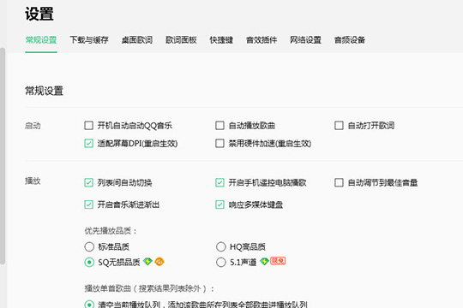Screen dimensions: 463x308
Task: Uncheck 列表间自动切换 checkbox
Action: [x=88, y=183]
